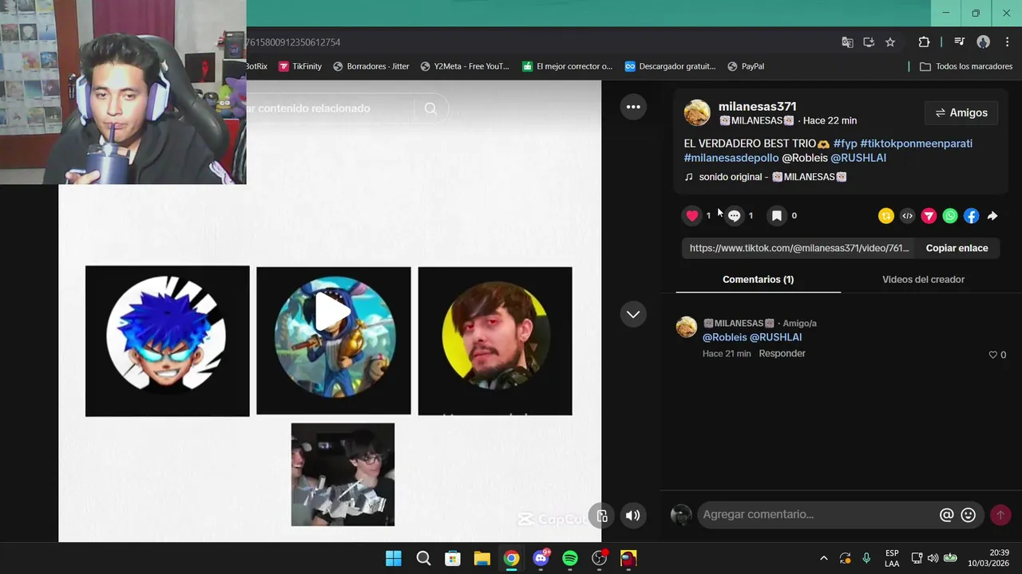Repost the video with the yellow repost icon
Viewport: 1022px width, 574px height.
click(x=885, y=215)
